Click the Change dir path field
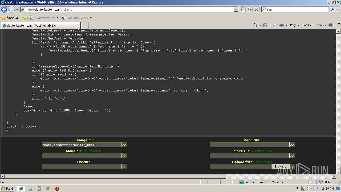 (x=82, y=145)
